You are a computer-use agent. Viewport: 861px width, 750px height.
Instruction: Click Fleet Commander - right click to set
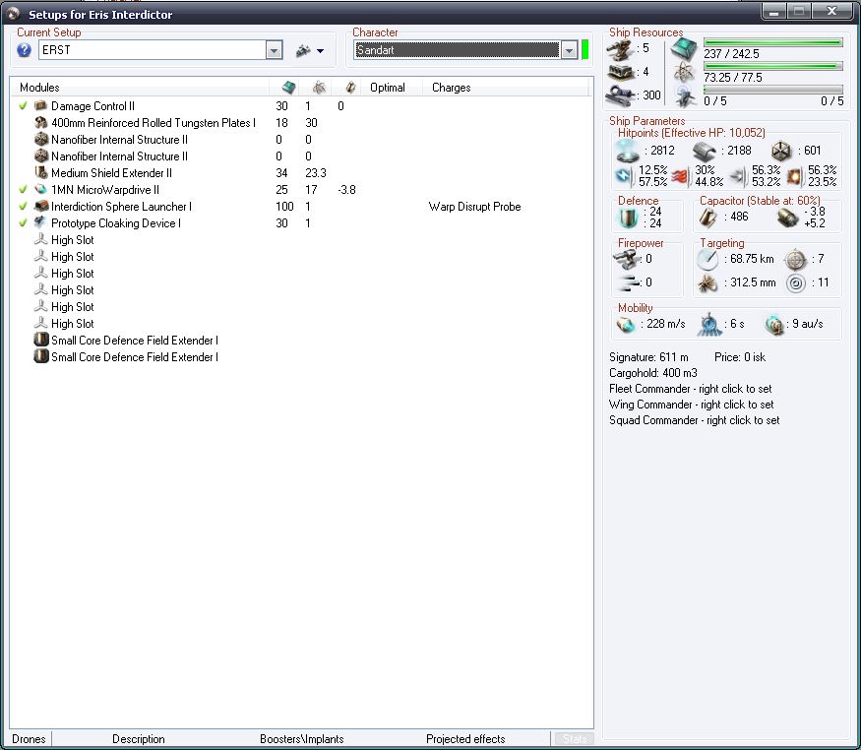pos(690,389)
